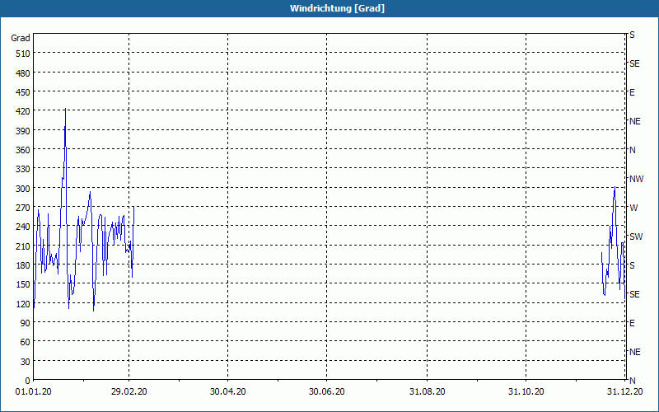
Task: Select the 31.10.20 date label
Action: click(526, 392)
